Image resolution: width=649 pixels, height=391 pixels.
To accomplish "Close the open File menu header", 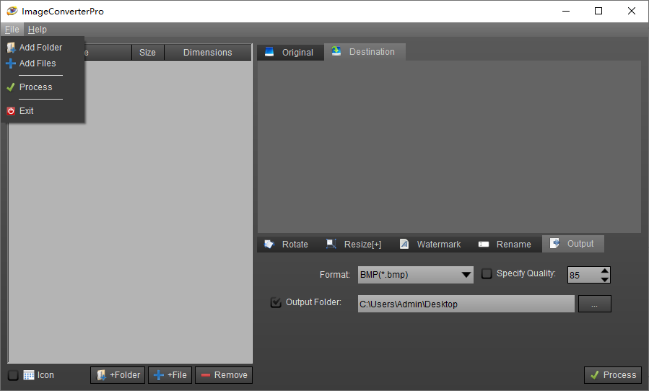I will click(12, 30).
